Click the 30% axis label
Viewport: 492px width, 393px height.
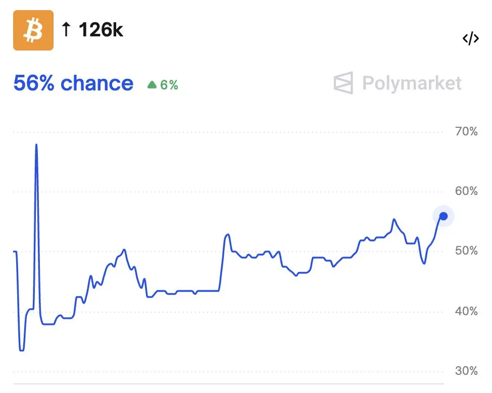coord(466,371)
